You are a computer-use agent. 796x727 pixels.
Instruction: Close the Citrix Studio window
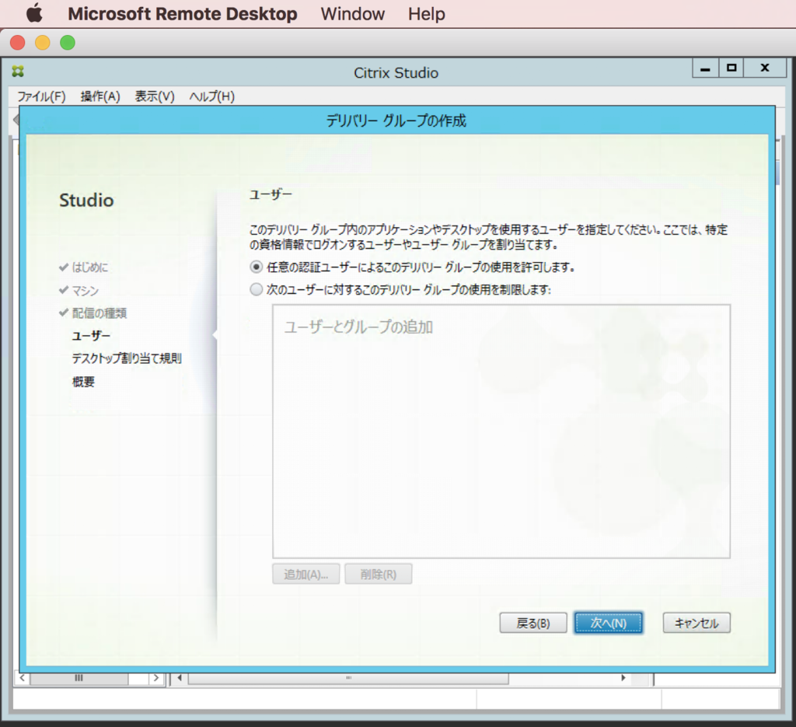tap(765, 68)
